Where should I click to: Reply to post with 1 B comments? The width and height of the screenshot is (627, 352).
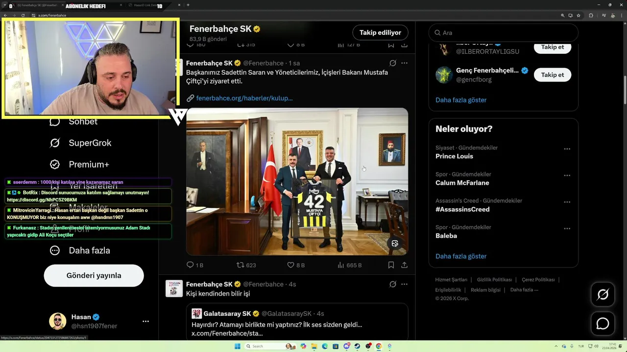194,265
